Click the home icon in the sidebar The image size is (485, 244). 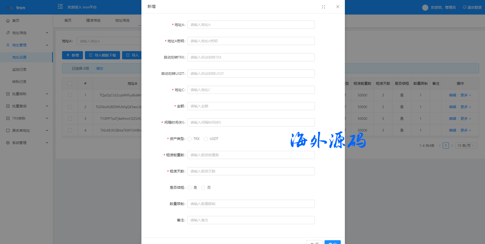8,21
